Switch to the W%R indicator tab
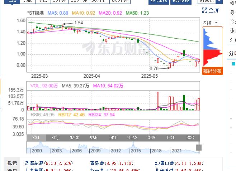 pos(94,138)
